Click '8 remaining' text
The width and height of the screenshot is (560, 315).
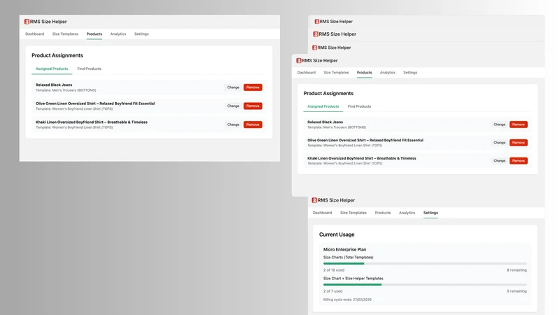tap(517, 270)
